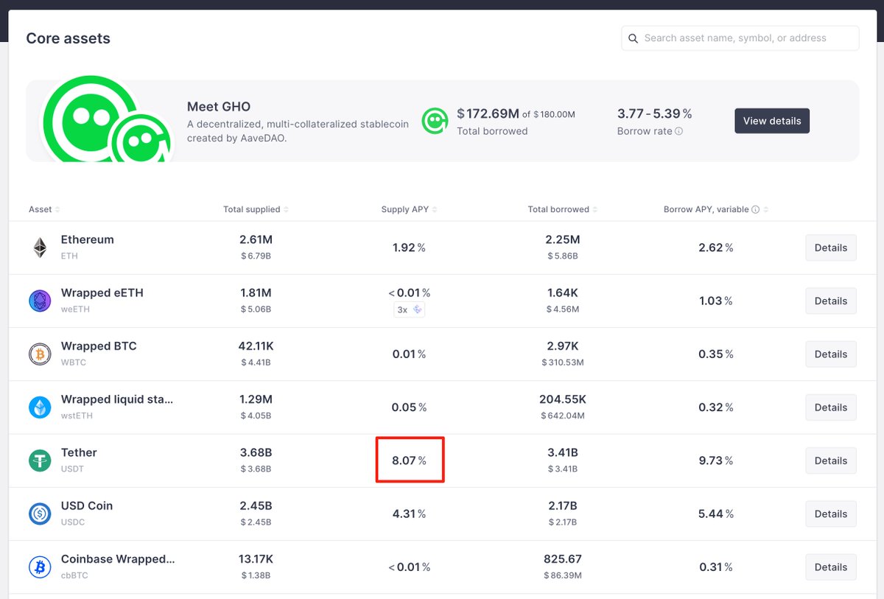Screen dimensions: 884x599
Task: Focus the search asset input field
Action: pos(740,38)
